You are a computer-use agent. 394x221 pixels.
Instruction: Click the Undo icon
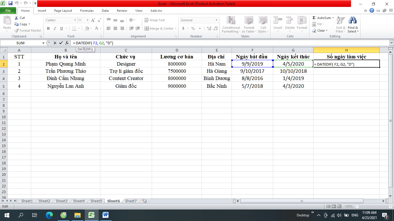click(x=16, y=3)
